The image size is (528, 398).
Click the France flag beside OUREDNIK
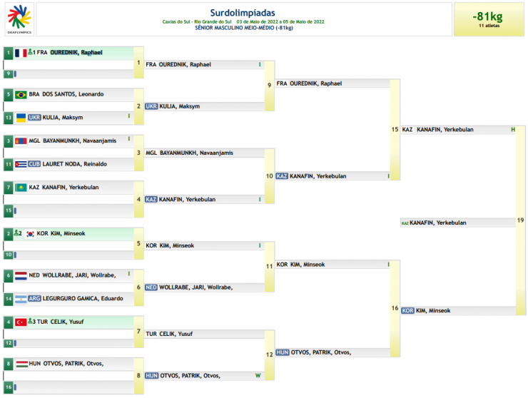[x=21, y=53]
